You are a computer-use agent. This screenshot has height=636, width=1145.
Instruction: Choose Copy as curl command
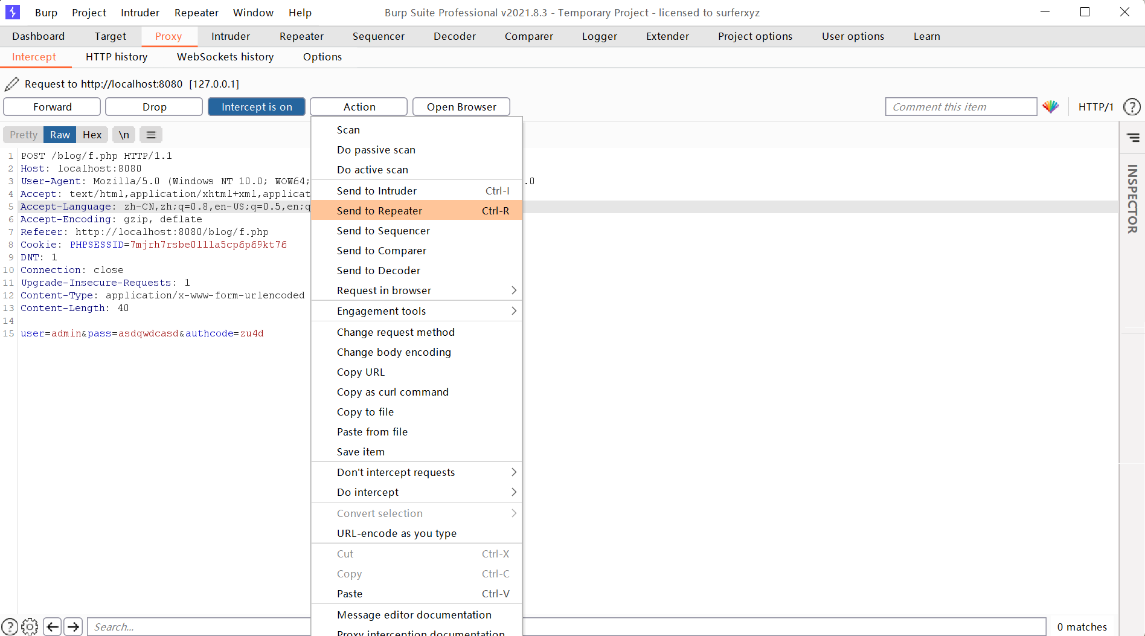[417, 392]
